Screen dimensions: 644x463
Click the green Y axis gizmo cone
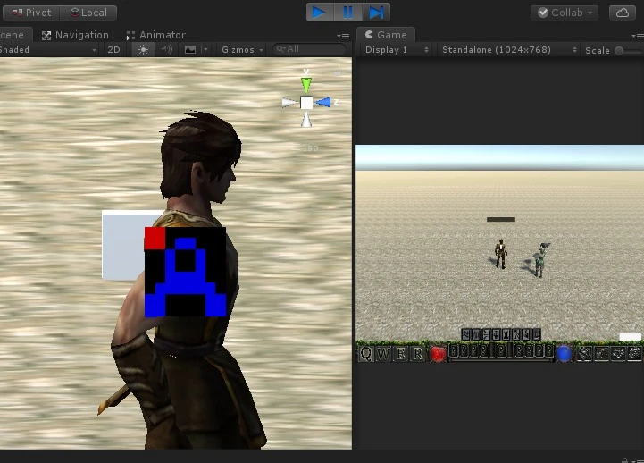[306, 85]
